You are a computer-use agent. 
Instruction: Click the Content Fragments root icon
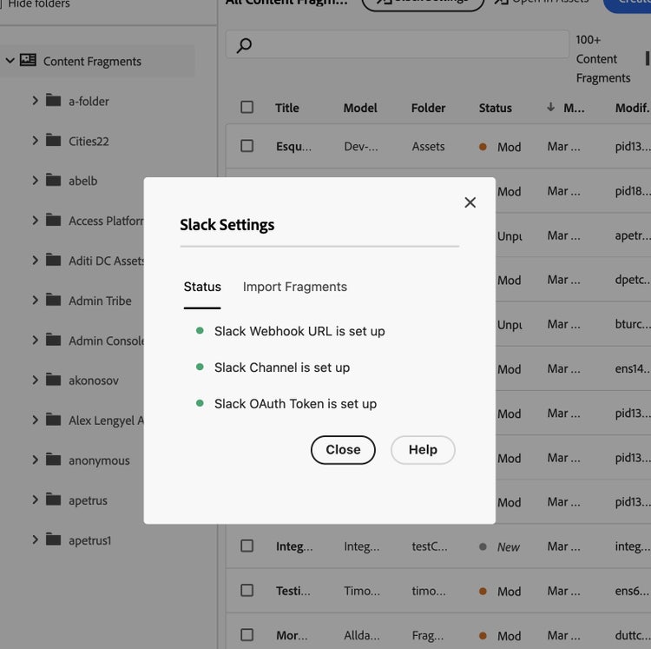[28, 61]
